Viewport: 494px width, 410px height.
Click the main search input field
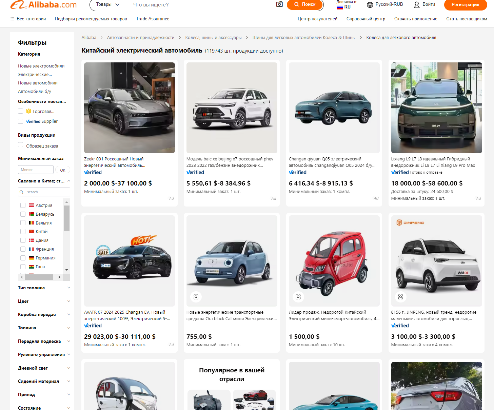[x=202, y=5]
